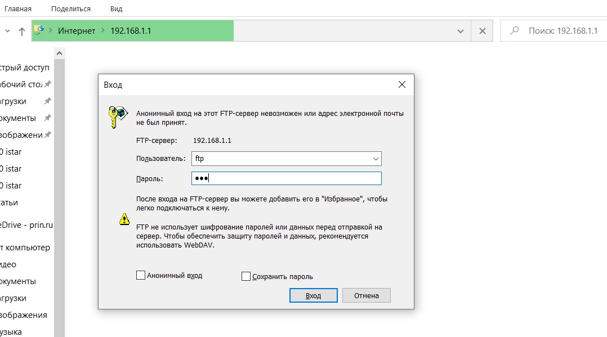Open the Главная ribbon tab

coord(18,8)
